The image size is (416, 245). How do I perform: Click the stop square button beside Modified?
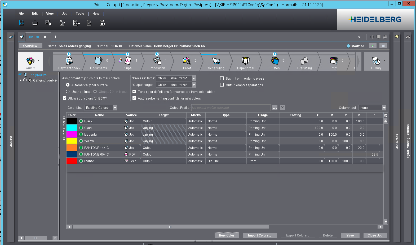383,46
